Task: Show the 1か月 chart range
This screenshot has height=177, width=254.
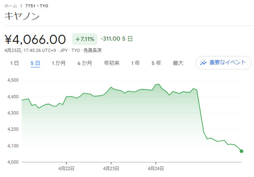Action: pyautogui.click(x=59, y=63)
